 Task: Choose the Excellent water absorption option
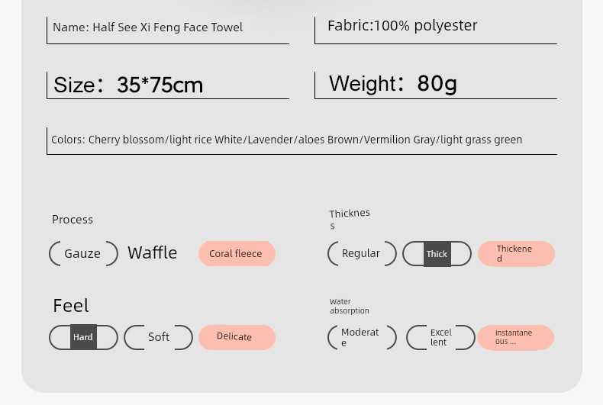440,337
